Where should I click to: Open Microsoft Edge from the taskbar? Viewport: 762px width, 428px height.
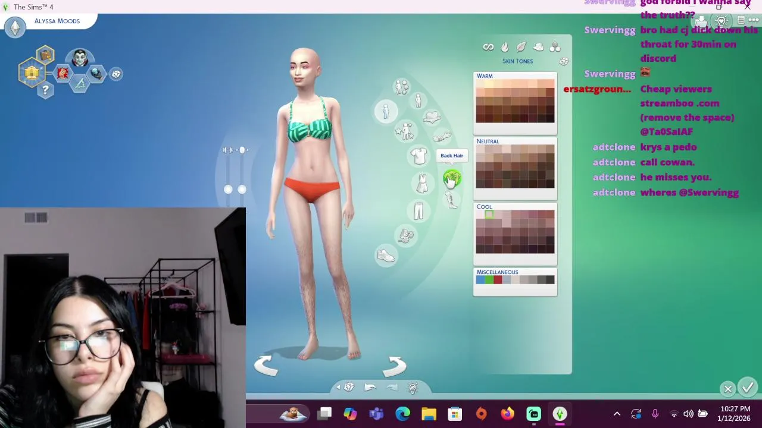click(403, 414)
